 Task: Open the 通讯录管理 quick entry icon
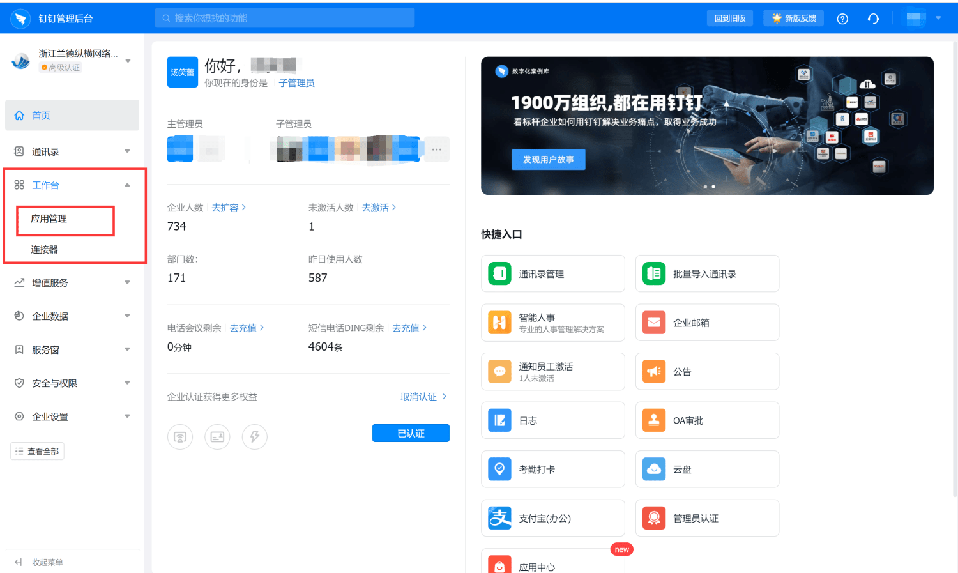tap(499, 273)
